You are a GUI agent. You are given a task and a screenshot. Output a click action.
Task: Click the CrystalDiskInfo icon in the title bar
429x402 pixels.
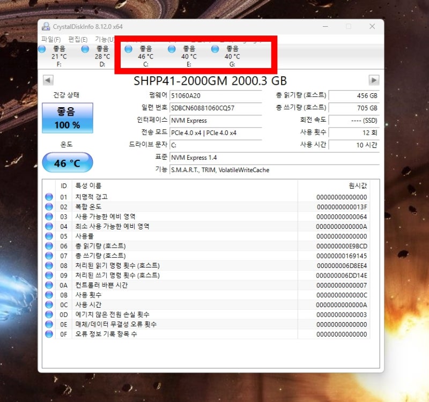coord(47,26)
